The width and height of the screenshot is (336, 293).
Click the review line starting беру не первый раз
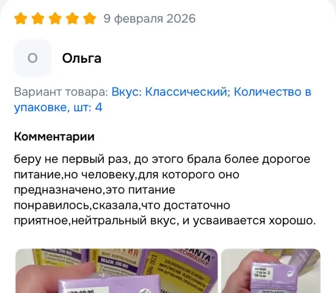coord(162,159)
